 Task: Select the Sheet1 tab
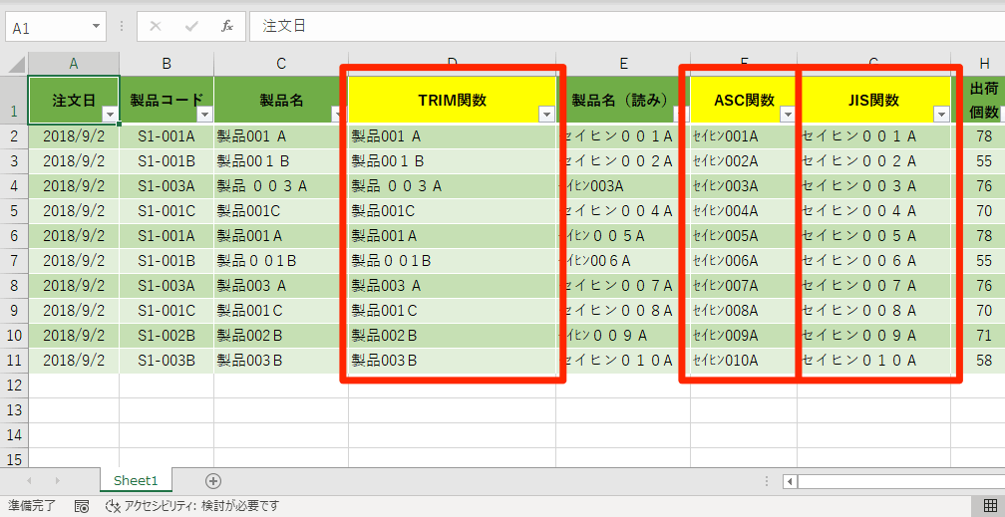point(136,481)
